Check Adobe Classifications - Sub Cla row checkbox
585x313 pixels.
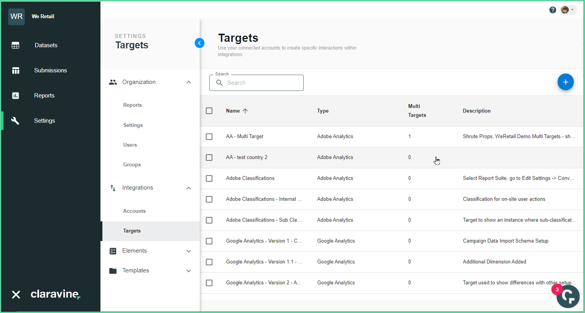click(209, 220)
